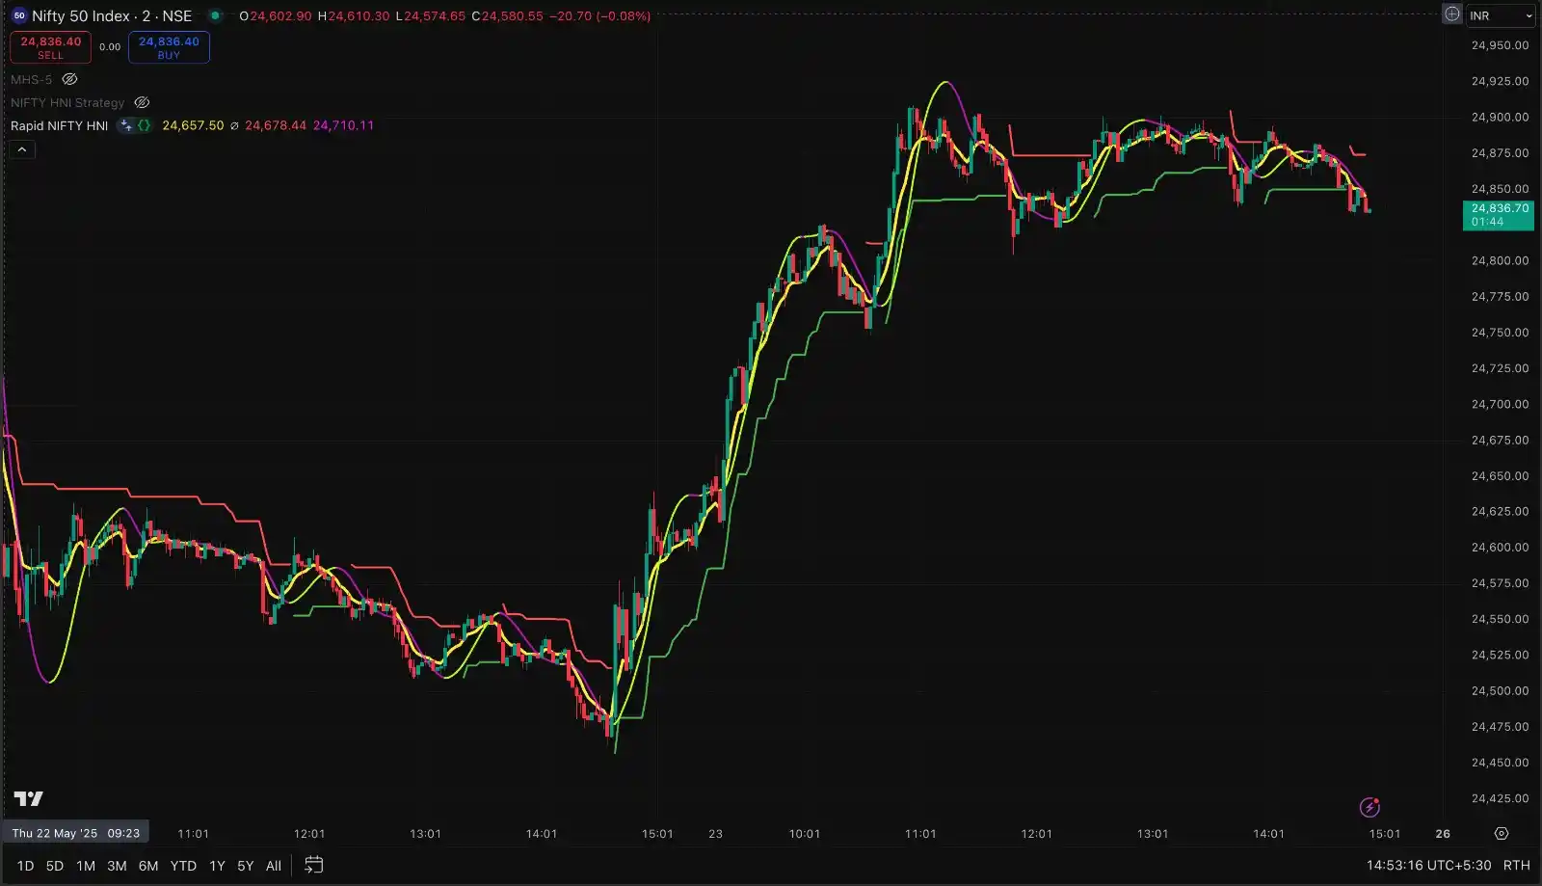Select the All time range
The height and width of the screenshot is (886, 1542).
pyautogui.click(x=274, y=866)
